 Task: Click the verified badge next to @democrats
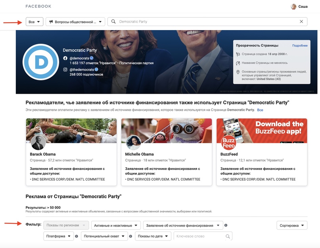click(x=92, y=58)
